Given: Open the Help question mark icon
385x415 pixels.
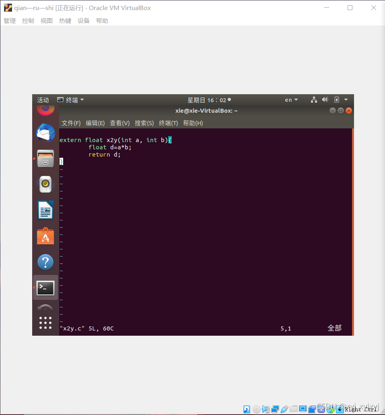Looking at the screenshot, I should click(45, 262).
